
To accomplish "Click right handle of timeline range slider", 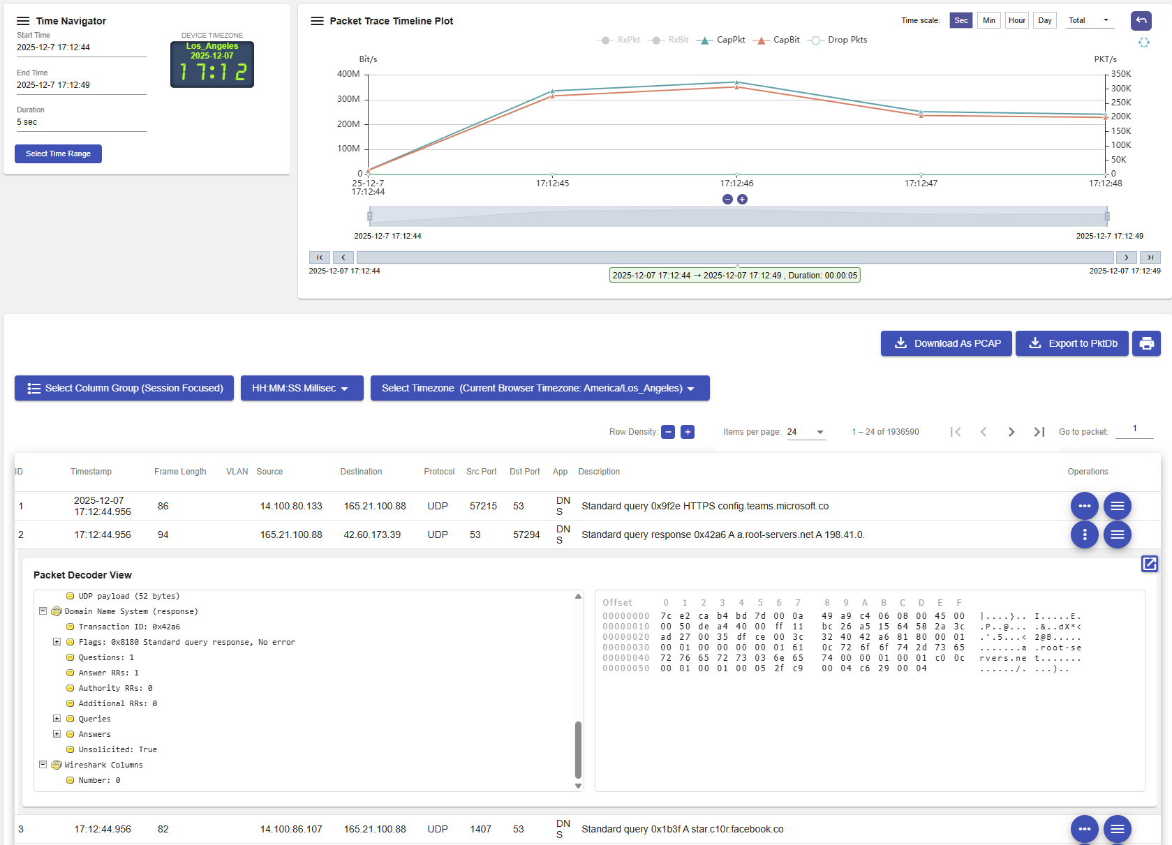I will point(1107,216).
